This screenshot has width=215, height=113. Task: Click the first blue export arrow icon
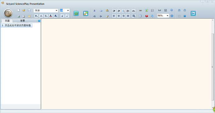tap(179, 10)
